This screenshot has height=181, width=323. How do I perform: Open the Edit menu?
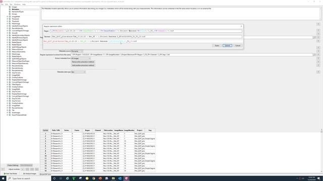[x=7, y=5]
